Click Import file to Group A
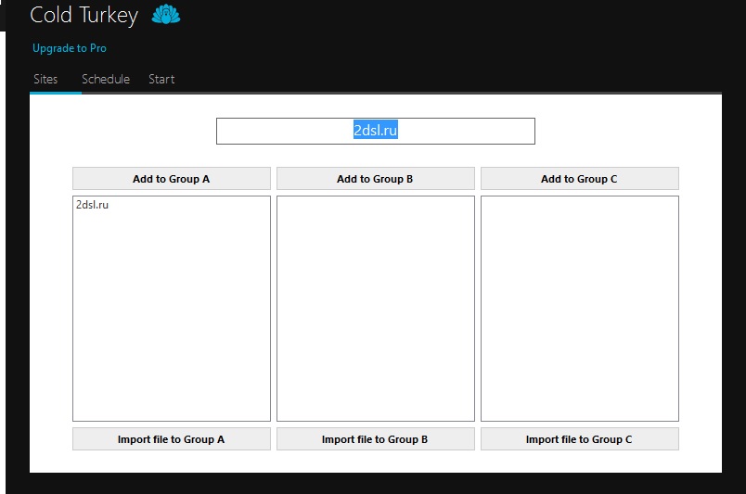746x494 pixels. (x=172, y=439)
